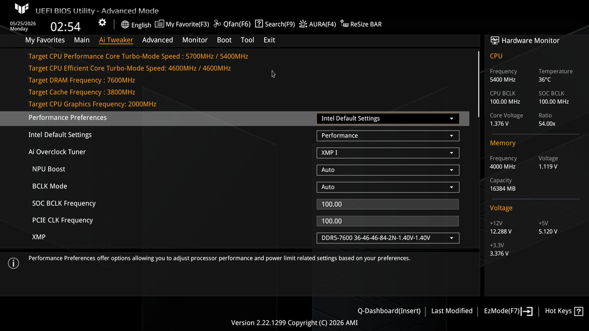Image resolution: width=589 pixels, height=331 pixels.
Task: Select the XMP row label
Action: [x=39, y=237]
